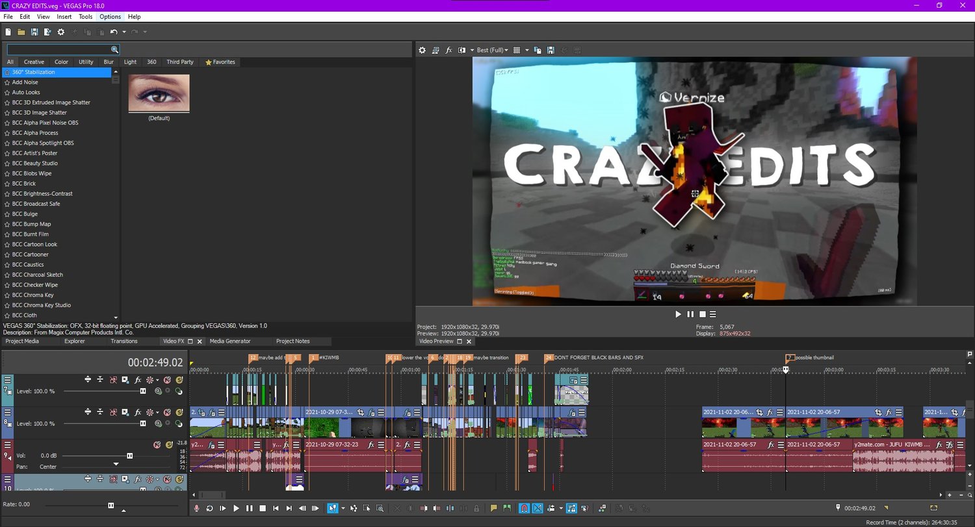The height and width of the screenshot is (527, 975).
Task: Insert a marker using the yellow marker icon
Action: (493, 508)
